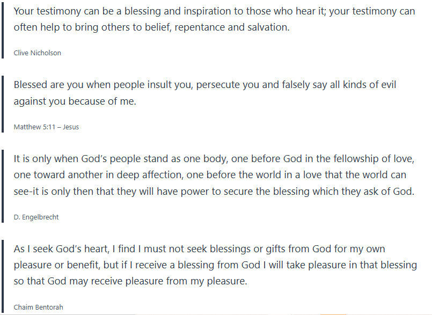Click the Clive Nicholson attribution
The width and height of the screenshot is (432, 315).
[x=36, y=53]
